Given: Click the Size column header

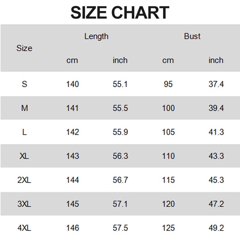Looking at the screenshot, I should [24, 48].
